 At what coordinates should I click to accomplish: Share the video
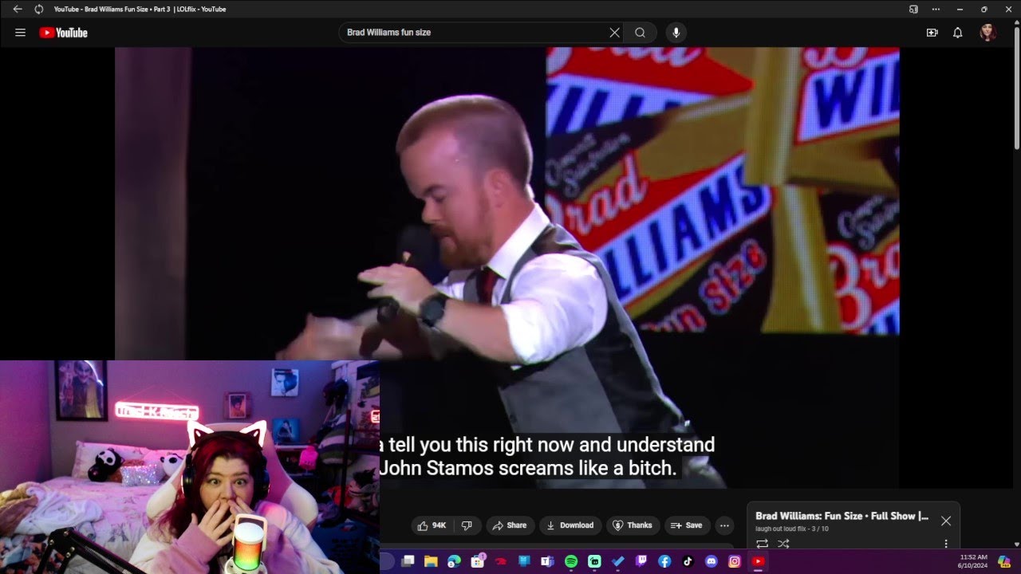click(x=509, y=525)
